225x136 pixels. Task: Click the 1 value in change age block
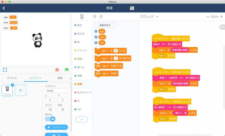click(115, 58)
